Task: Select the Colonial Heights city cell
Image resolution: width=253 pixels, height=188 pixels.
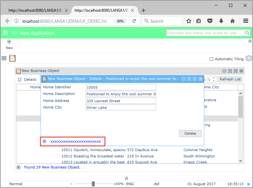Action: [198, 150]
